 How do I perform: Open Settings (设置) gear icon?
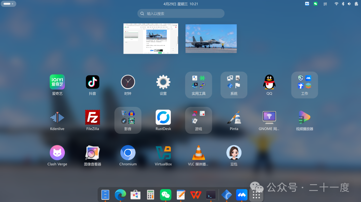(x=163, y=82)
